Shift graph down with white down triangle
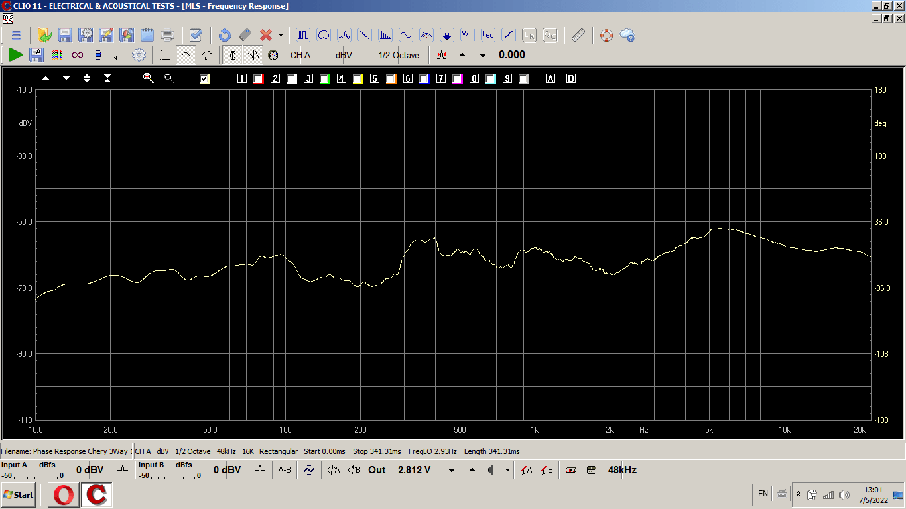The height and width of the screenshot is (509, 906). [x=66, y=78]
